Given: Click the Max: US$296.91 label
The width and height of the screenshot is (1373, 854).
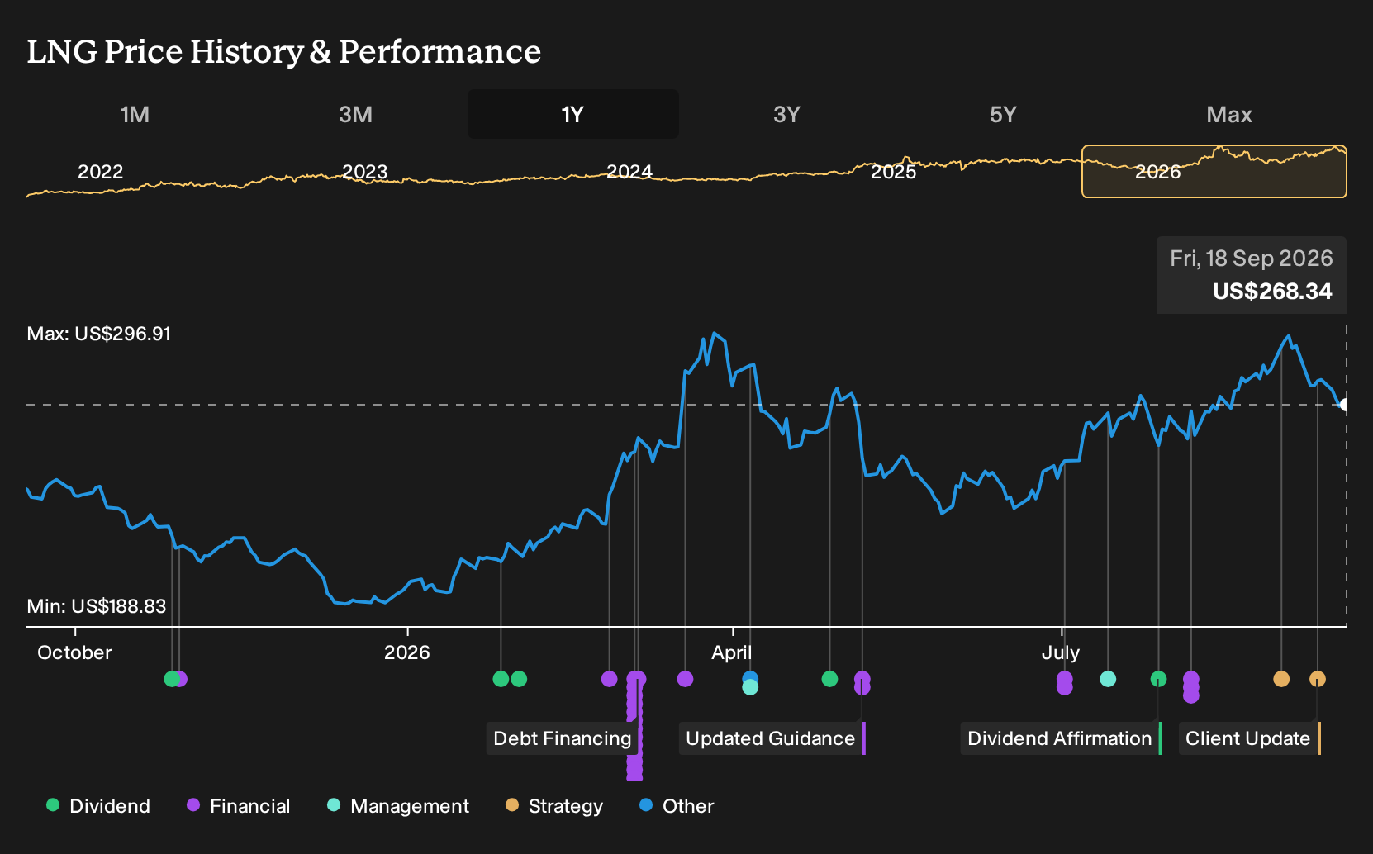Looking at the screenshot, I should click(x=99, y=334).
